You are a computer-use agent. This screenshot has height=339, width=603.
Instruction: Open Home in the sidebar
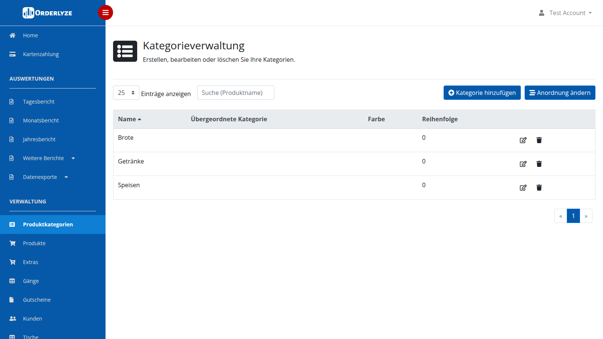point(53,35)
